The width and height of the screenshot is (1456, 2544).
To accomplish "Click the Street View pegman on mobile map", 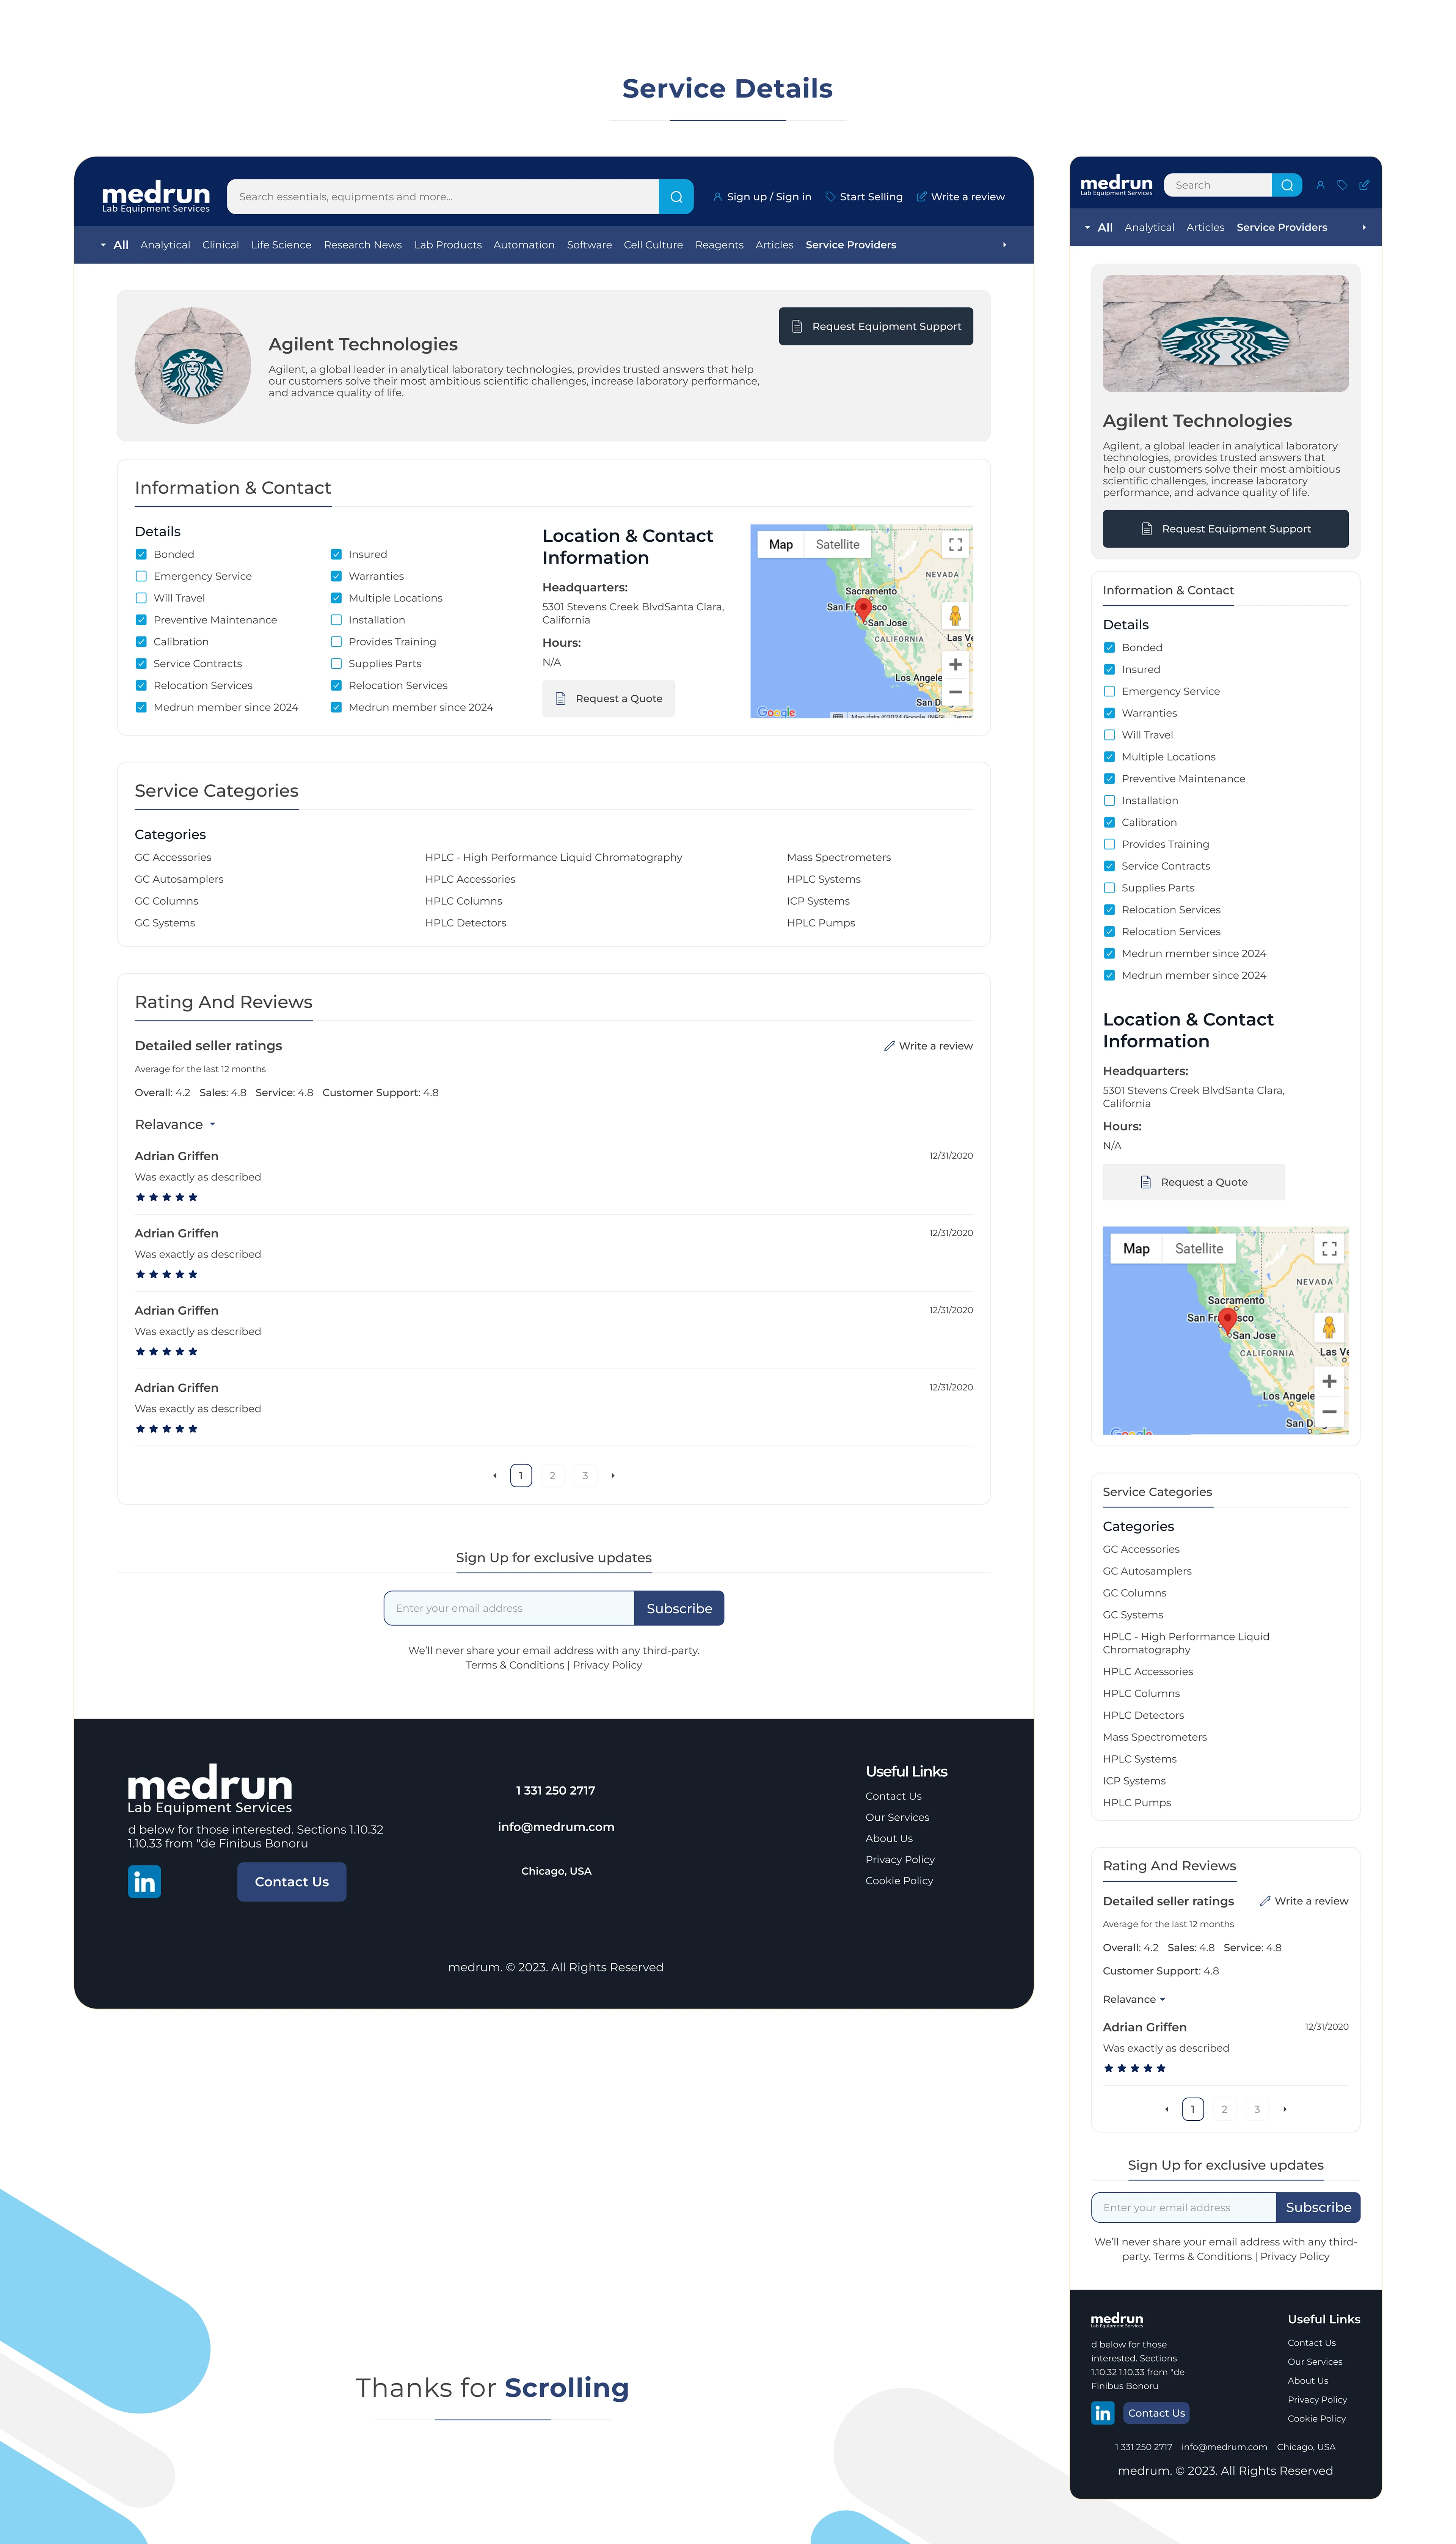I will (x=1329, y=1328).
